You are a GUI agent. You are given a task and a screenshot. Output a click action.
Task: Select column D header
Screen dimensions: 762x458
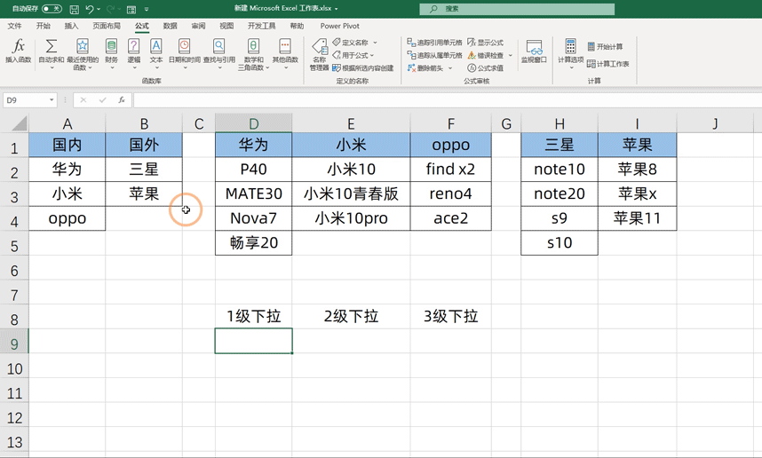click(x=253, y=123)
